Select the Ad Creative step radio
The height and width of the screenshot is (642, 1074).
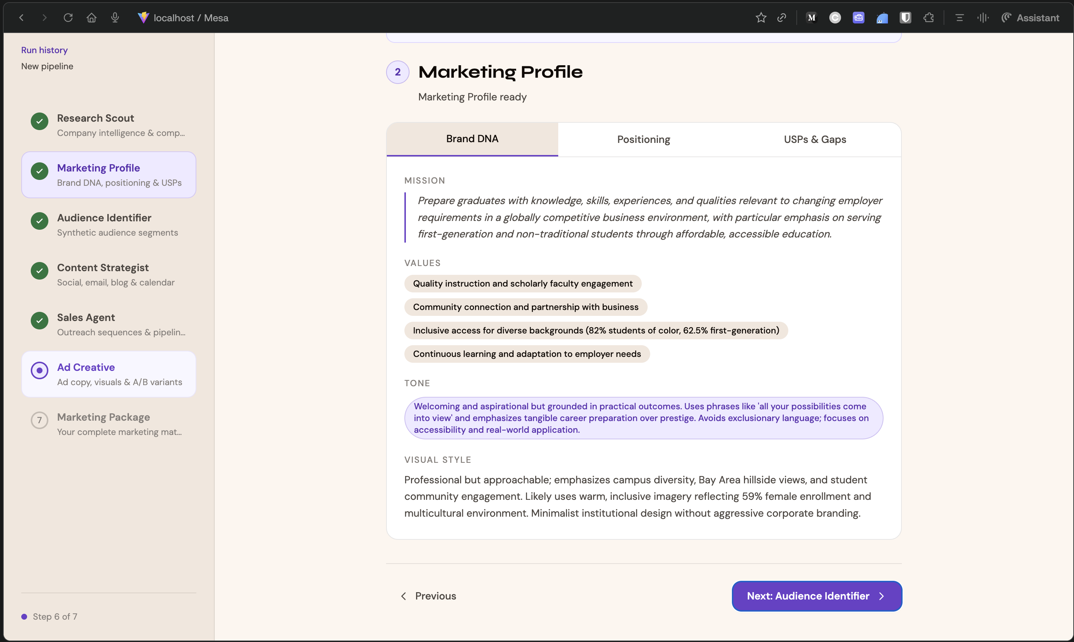tap(39, 370)
